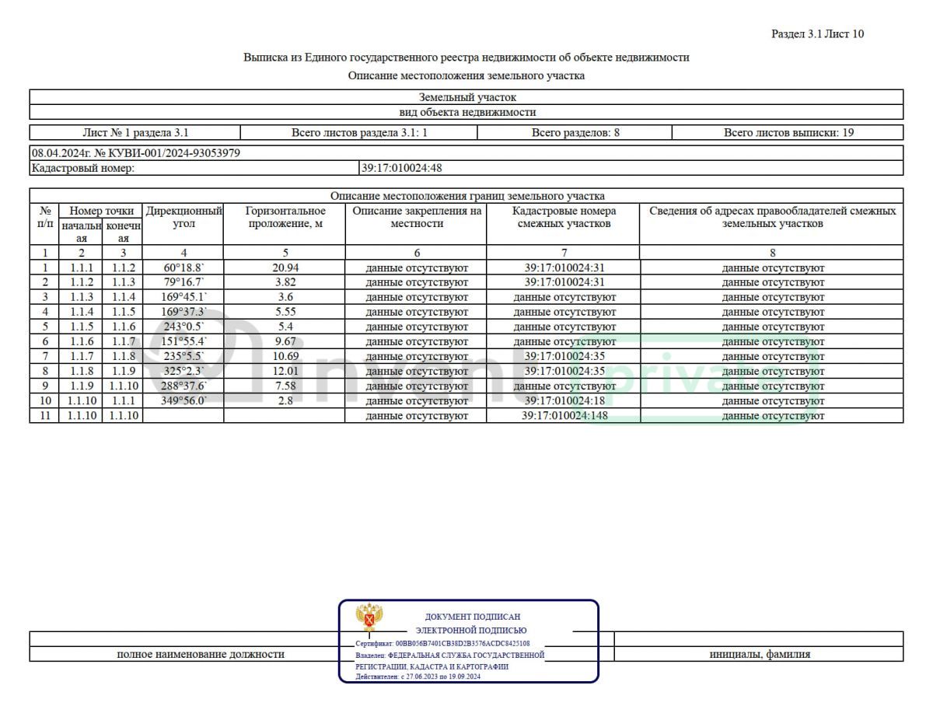Click the "ДОКУМЕНТ ПОДПИСАН" stamp heading
The image size is (933, 720).
coord(473,617)
